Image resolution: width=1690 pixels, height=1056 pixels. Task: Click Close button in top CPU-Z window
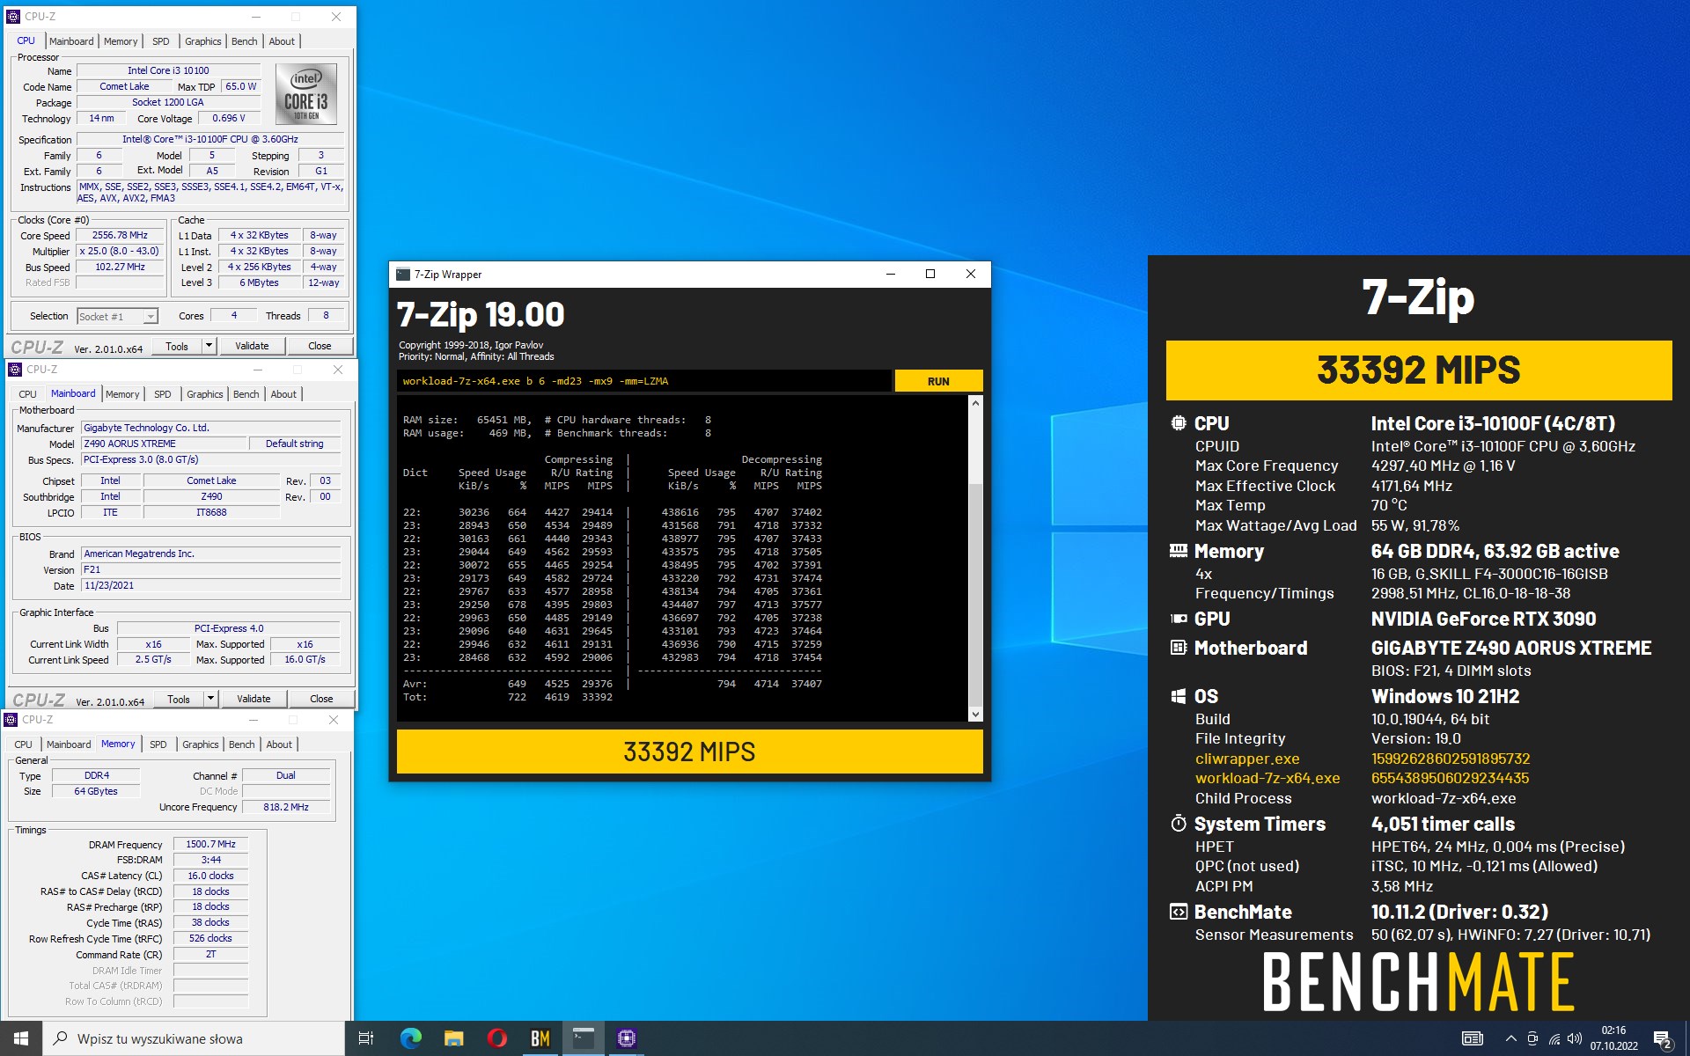point(320,346)
